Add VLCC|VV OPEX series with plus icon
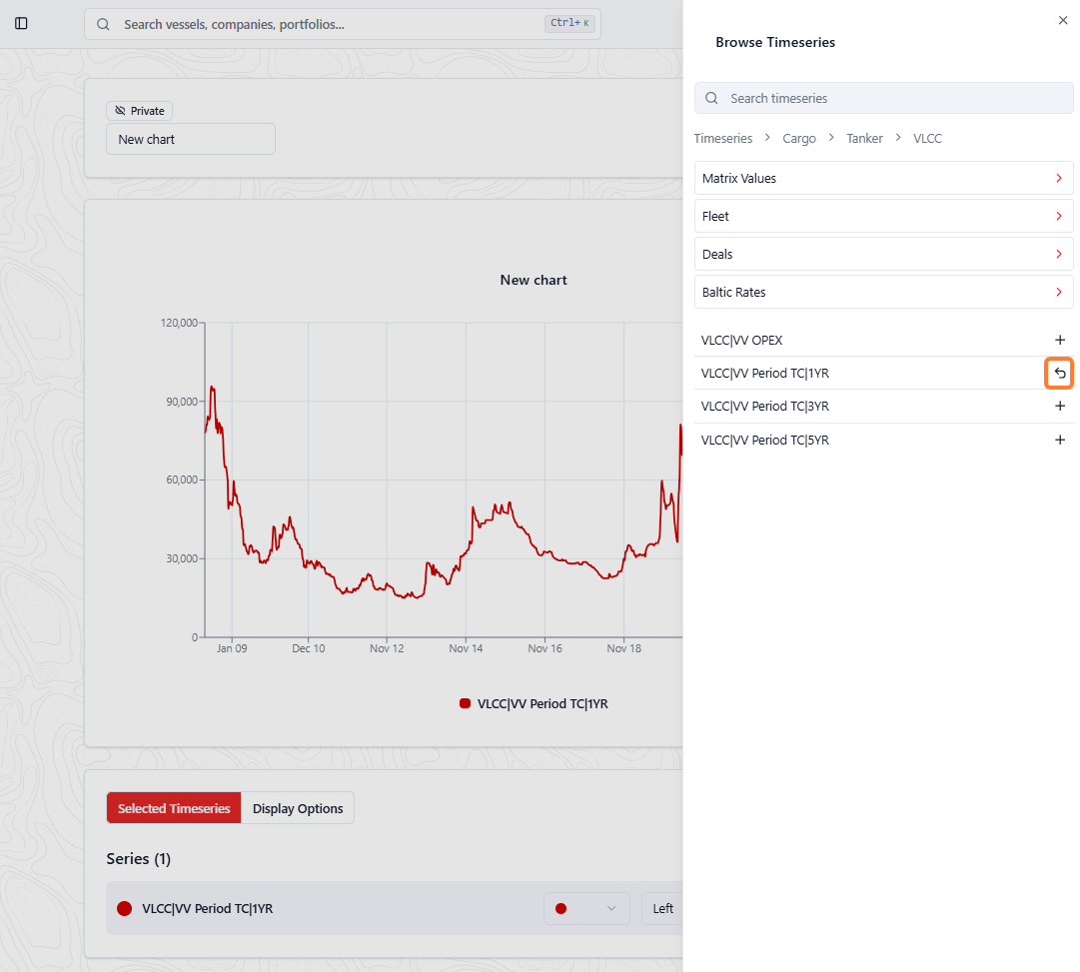This screenshot has width=1080, height=972. (1060, 340)
